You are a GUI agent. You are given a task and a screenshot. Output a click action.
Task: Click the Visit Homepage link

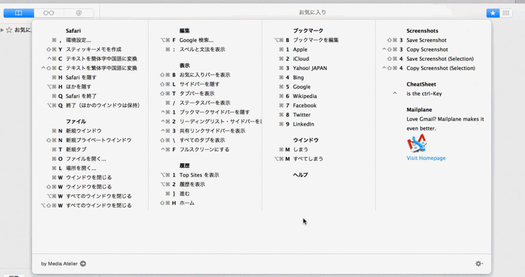click(x=426, y=158)
